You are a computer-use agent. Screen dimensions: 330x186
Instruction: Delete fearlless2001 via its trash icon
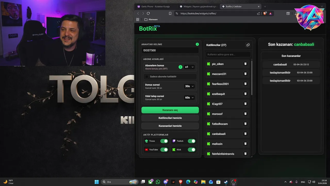click(245, 84)
